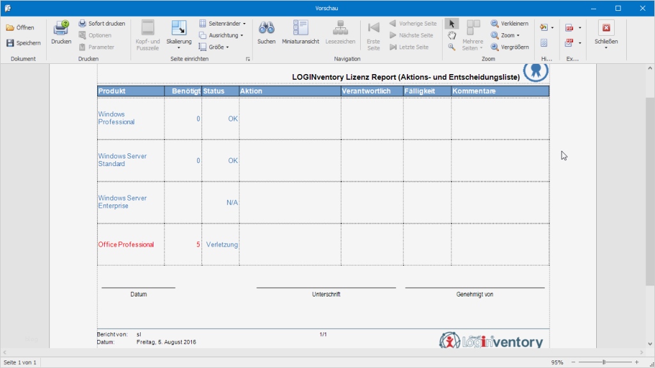Click the Schließen preview button

pos(606,32)
